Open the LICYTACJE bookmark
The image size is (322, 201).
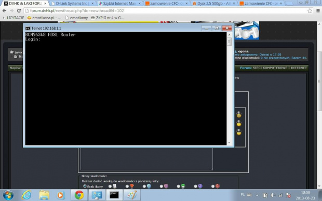[14, 18]
